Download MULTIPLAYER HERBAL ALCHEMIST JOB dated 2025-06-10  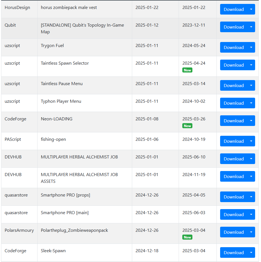[234, 159]
